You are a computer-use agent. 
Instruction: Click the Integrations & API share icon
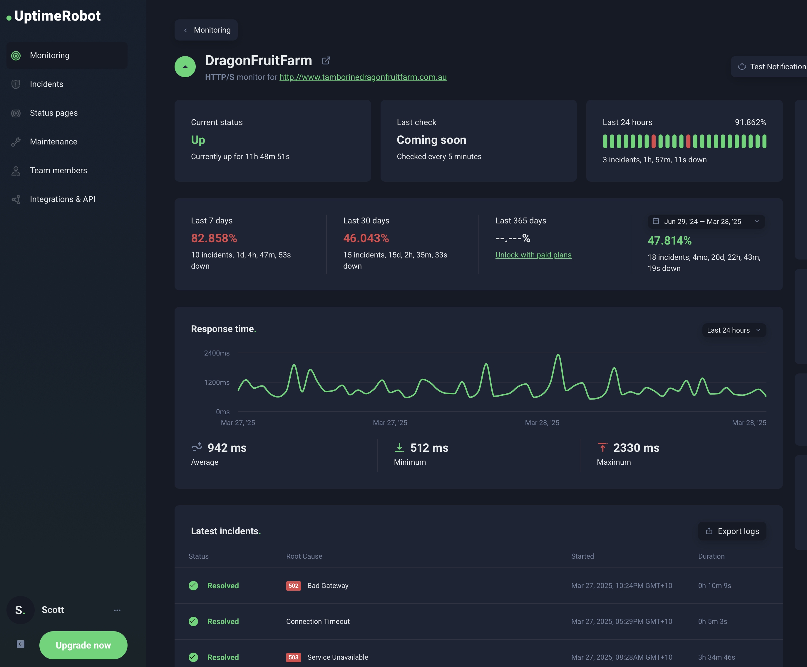[x=16, y=200]
